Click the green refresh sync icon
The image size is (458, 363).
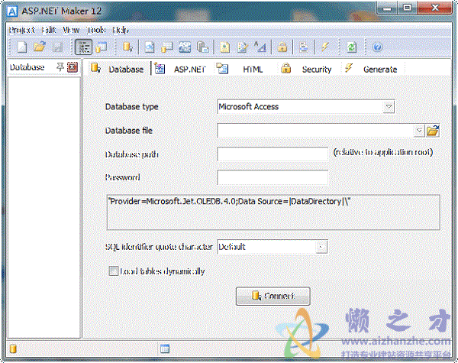(x=352, y=47)
